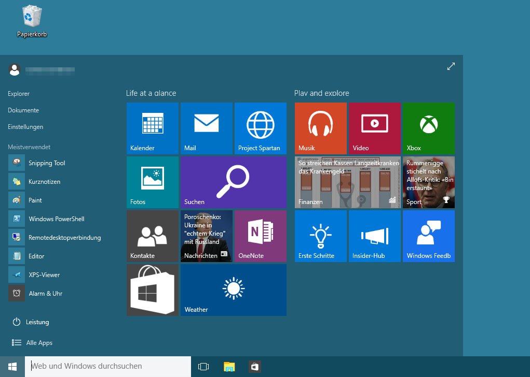Select the Papierkorb desktop icon
The height and width of the screenshot is (377, 530).
32,21
